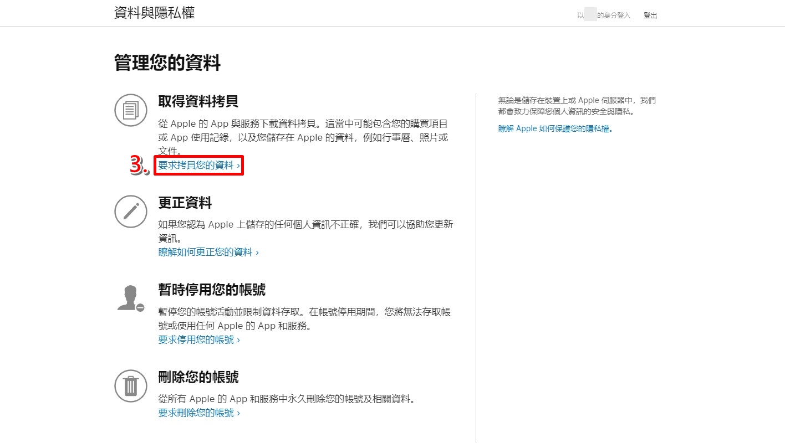Select the 更正資料 section heading

pyautogui.click(x=185, y=203)
